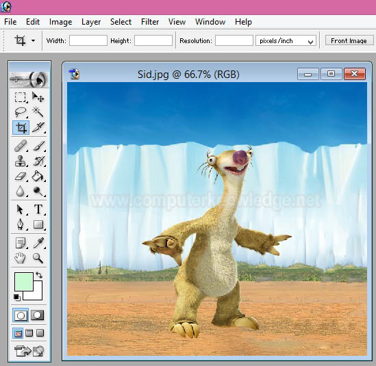
Task: Maximize the Sid.jpg document window
Action: [x=331, y=74]
